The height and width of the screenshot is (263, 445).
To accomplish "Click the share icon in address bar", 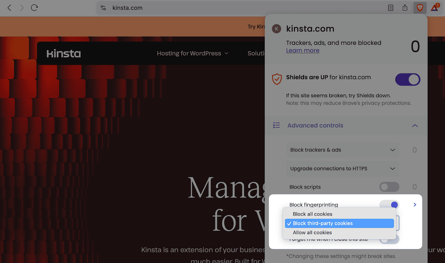I will [405, 8].
